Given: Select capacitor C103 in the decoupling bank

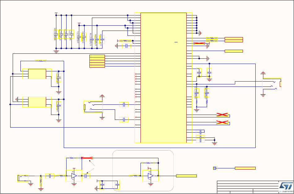Looking at the screenshot, I should [56, 34].
